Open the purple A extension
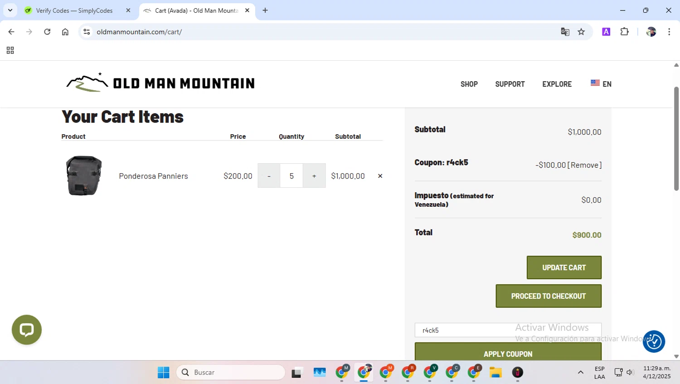Viewport: 680px width, 384px height. (x=606, y=32)
